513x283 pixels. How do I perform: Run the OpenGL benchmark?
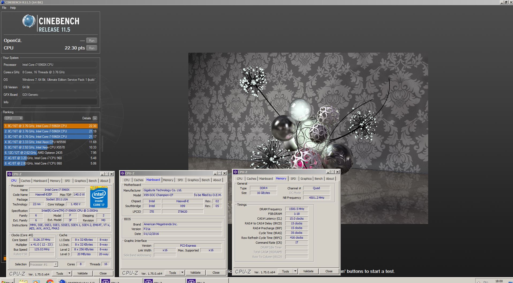pyautogui.click(x=92, y=41)
